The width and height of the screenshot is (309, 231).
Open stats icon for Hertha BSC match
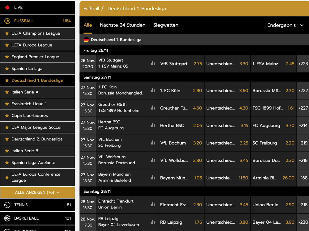[x=153, y=125]
